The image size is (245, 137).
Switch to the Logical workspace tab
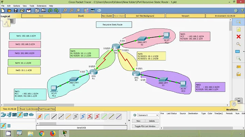[x=5, y=16]
